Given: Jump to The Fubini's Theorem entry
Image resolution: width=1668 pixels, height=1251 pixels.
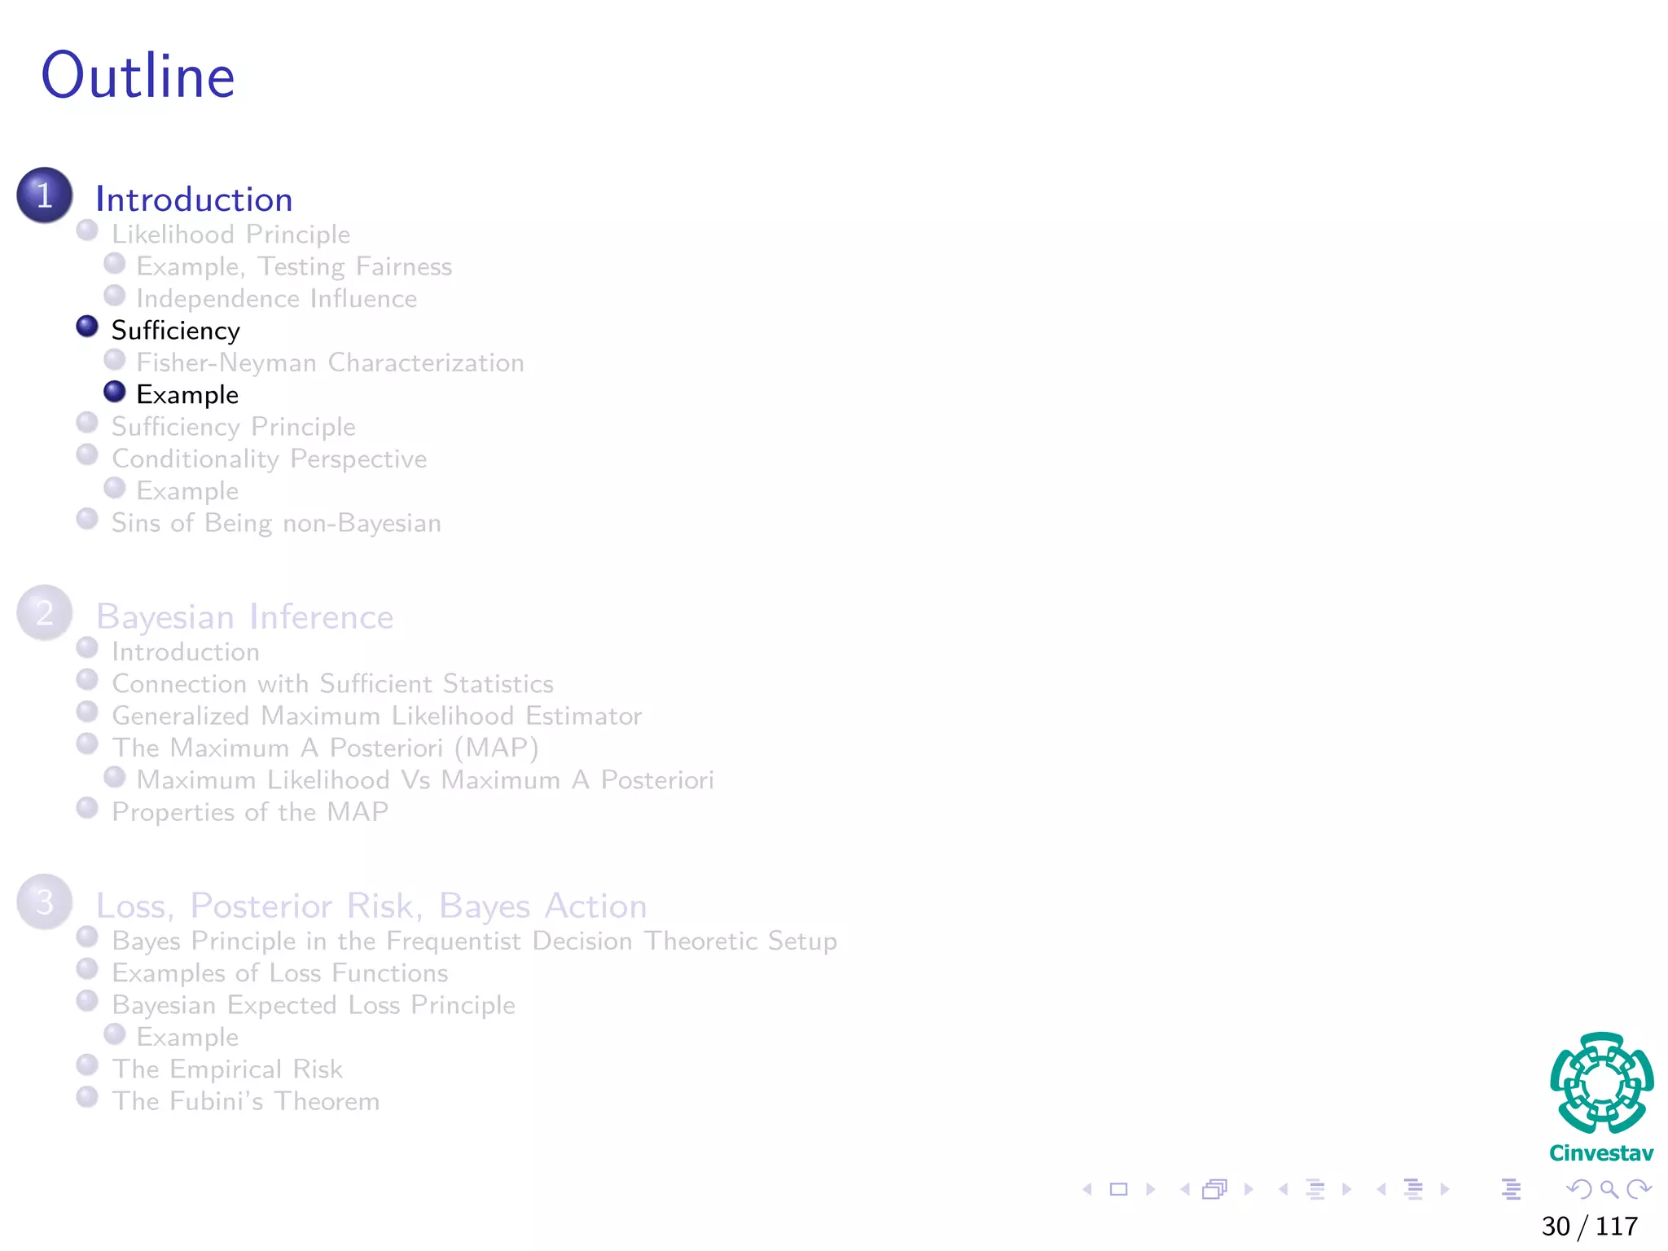Looking at the screenshot, I should pyautogui.click(x=245, y=1101).
